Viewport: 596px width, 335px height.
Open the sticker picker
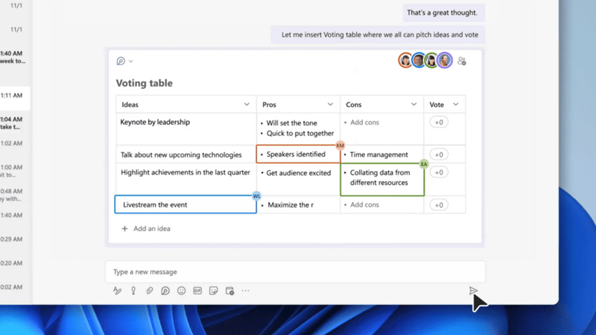[213, 290]
